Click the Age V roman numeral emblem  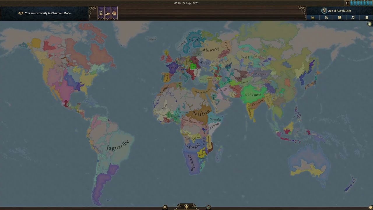tap(324, 10)
